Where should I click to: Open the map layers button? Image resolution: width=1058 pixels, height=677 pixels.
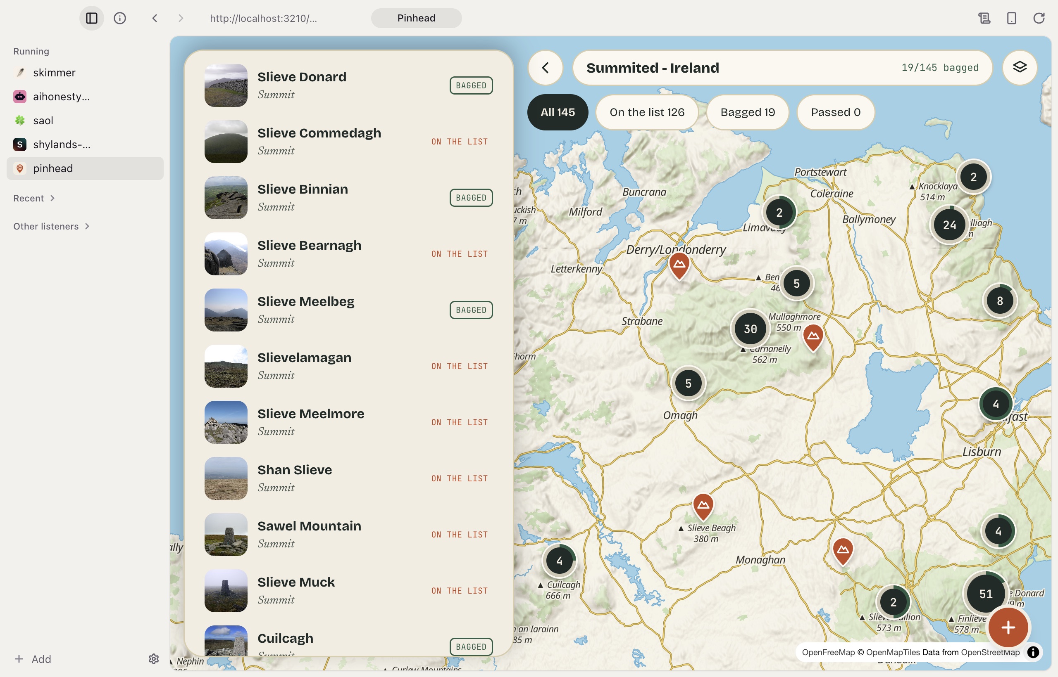[x=1020, y=67]
